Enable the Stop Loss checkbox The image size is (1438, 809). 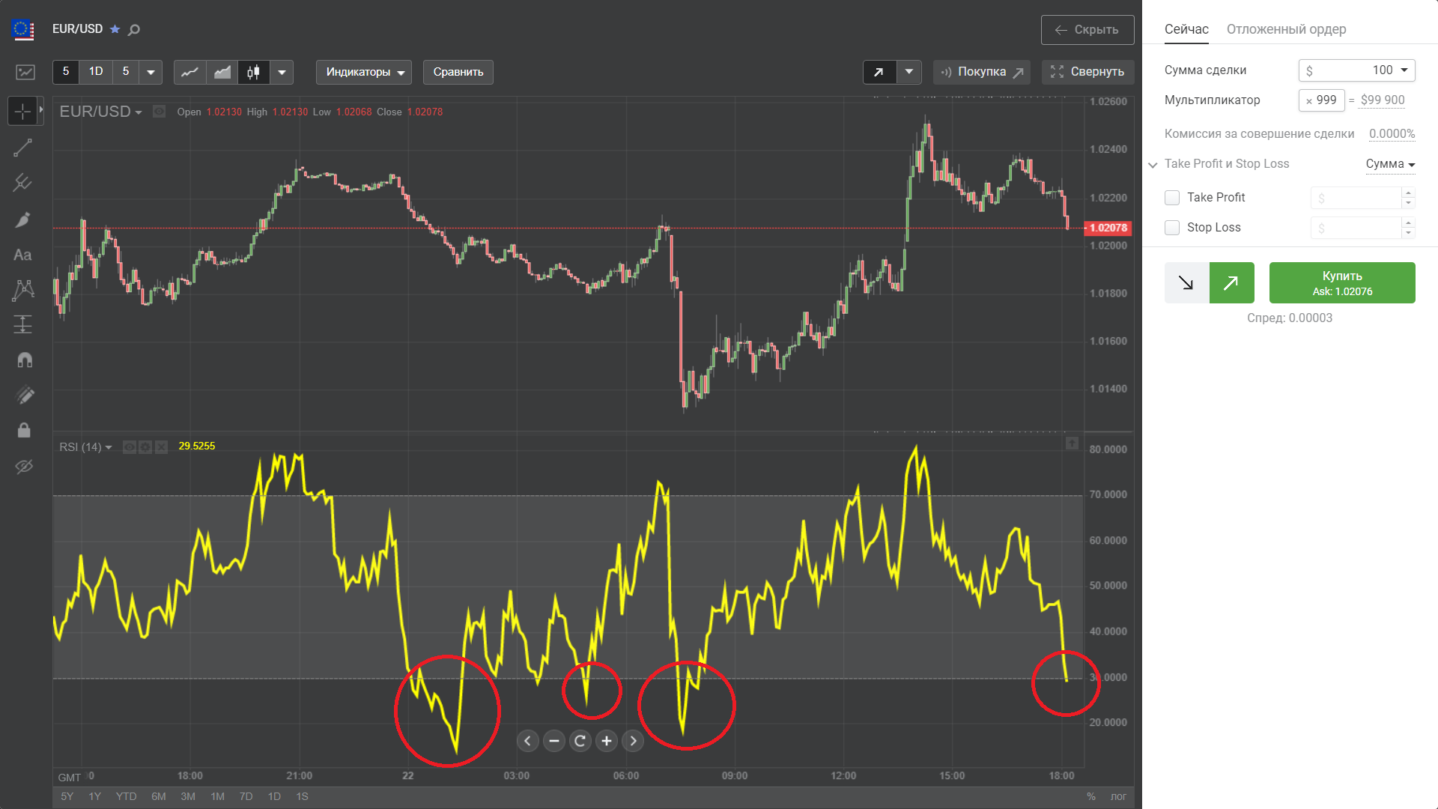(1172, 228)
